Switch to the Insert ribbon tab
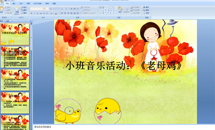 click(14, 4)
